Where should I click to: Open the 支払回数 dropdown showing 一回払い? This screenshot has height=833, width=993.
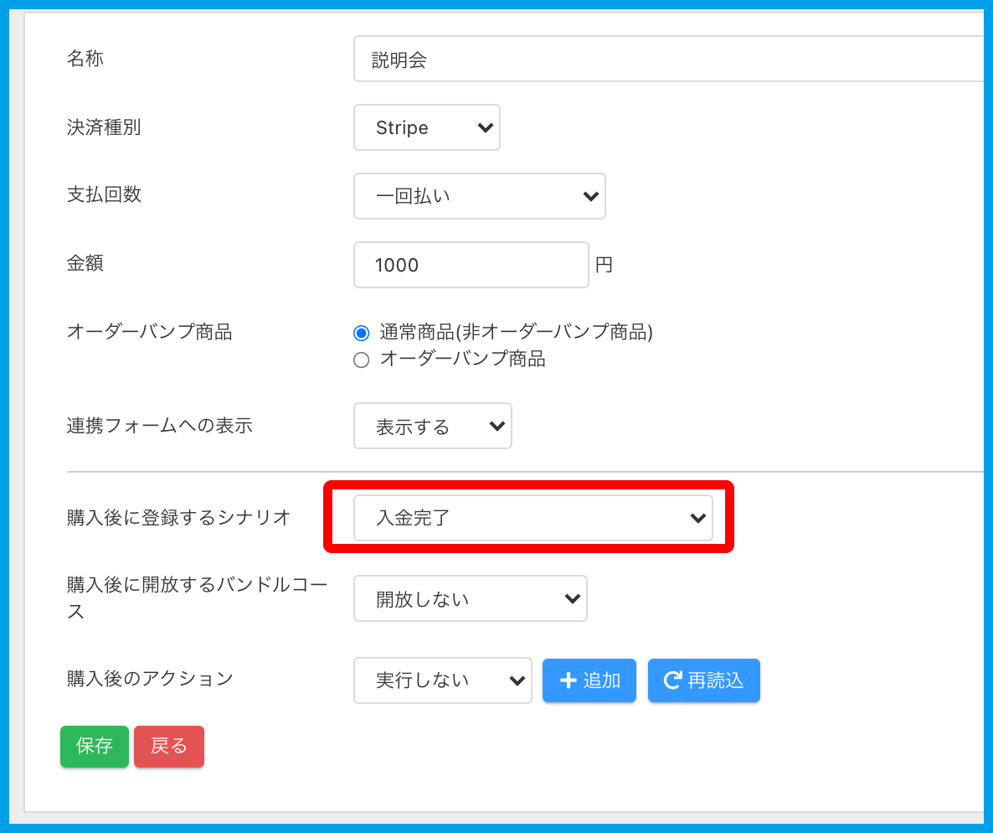click(479, 196)
